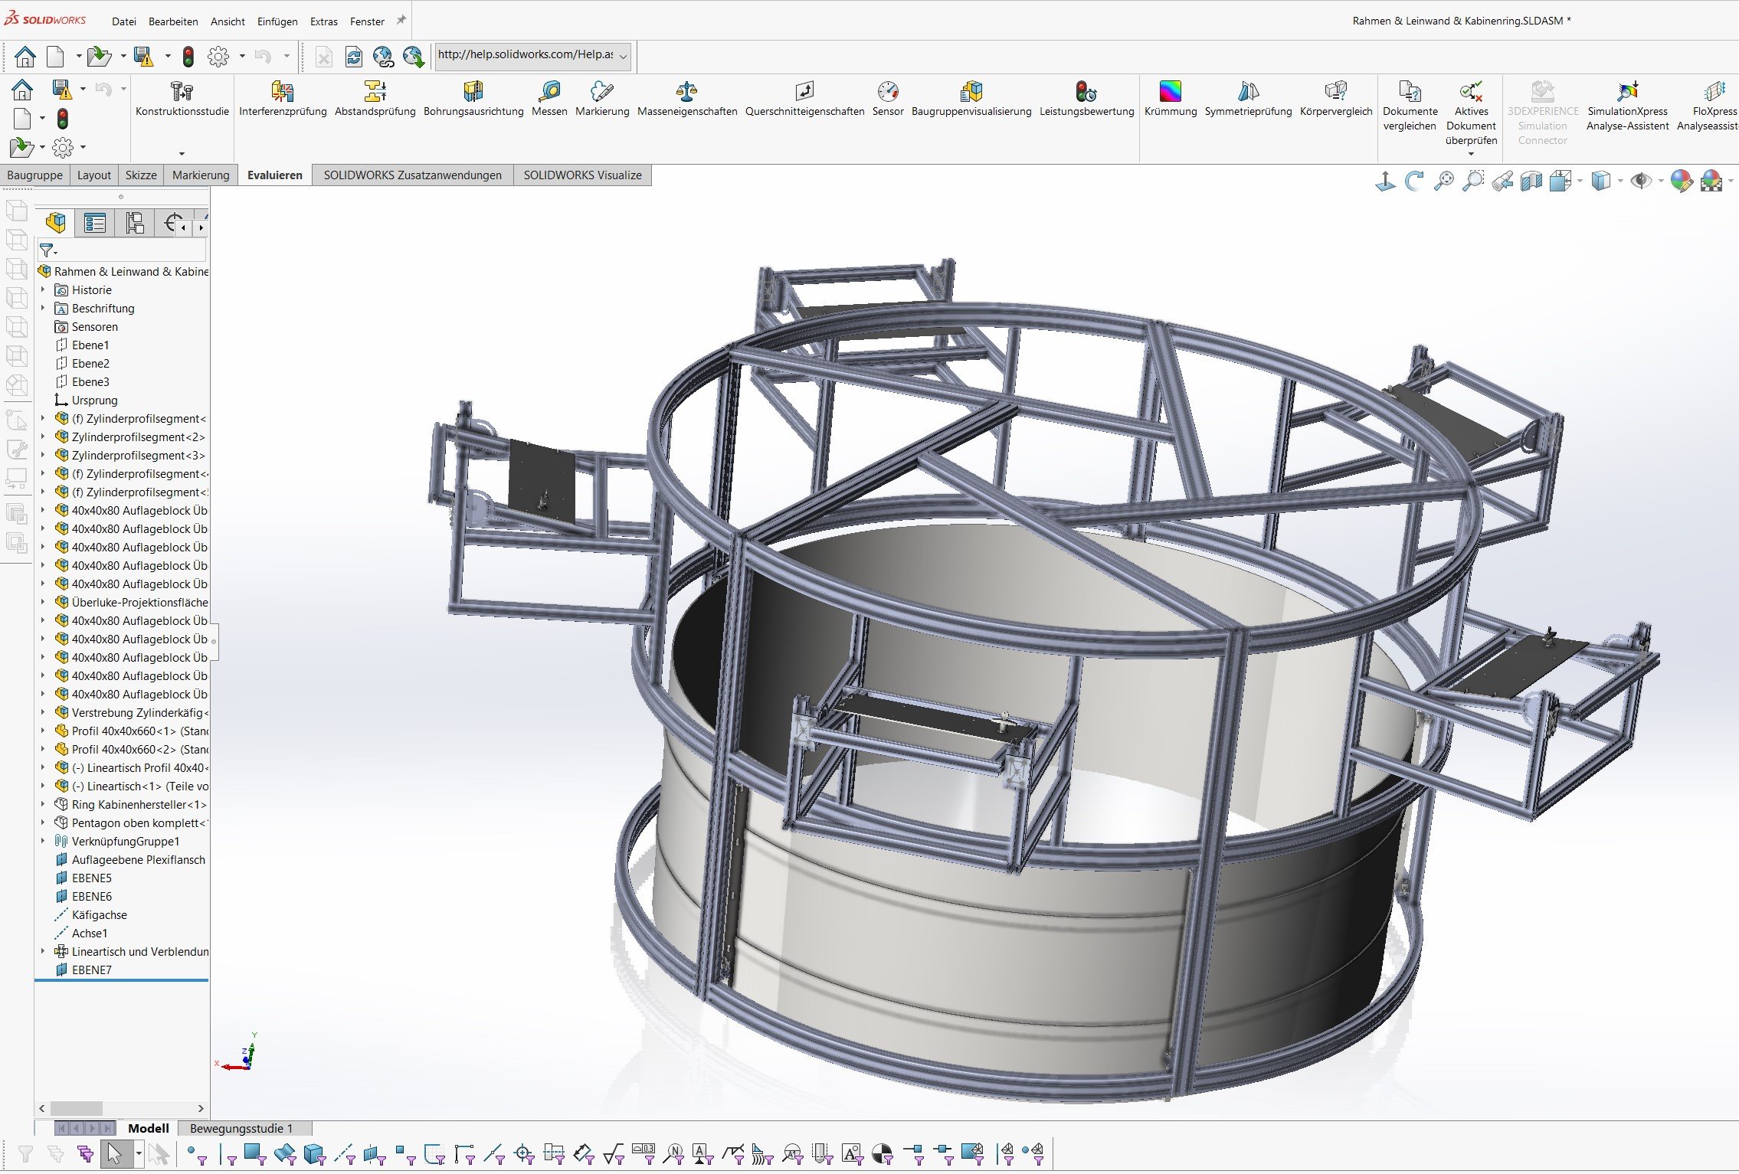
Task: Select the FeatureManager tree tab icon
Action: pyautogui.click(x=55, y=223)
